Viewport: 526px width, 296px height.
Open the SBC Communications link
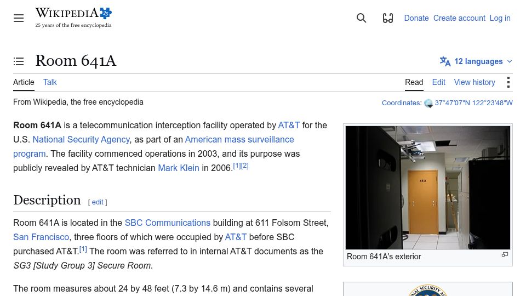[168, 223]
